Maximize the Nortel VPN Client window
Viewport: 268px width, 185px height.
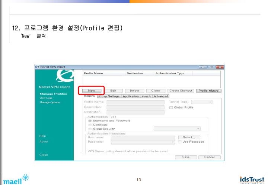[211, 67]
